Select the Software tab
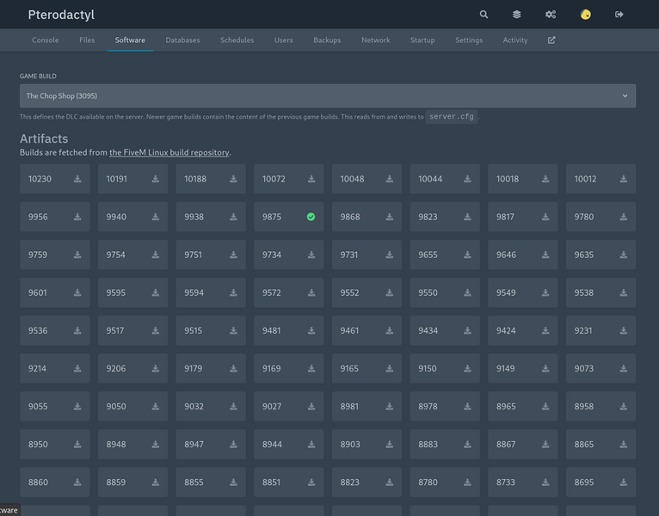 tap(130, 40)
